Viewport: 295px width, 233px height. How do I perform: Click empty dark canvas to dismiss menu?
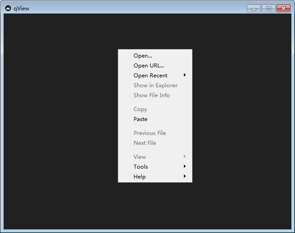coord(59,123)
